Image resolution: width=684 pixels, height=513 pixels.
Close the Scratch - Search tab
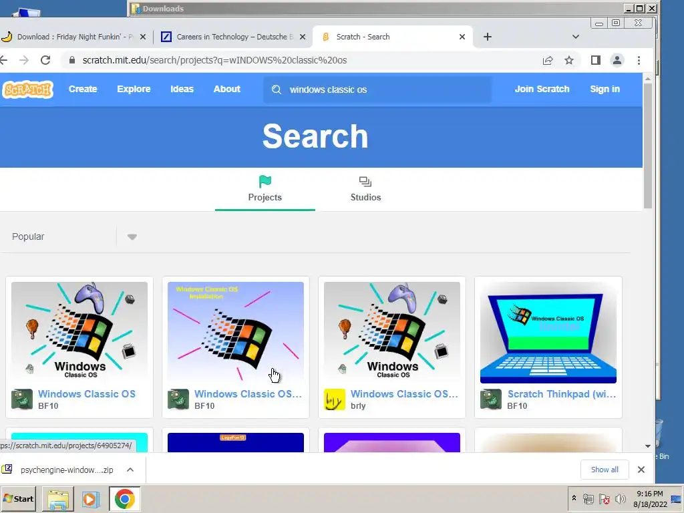pos(462,37)
